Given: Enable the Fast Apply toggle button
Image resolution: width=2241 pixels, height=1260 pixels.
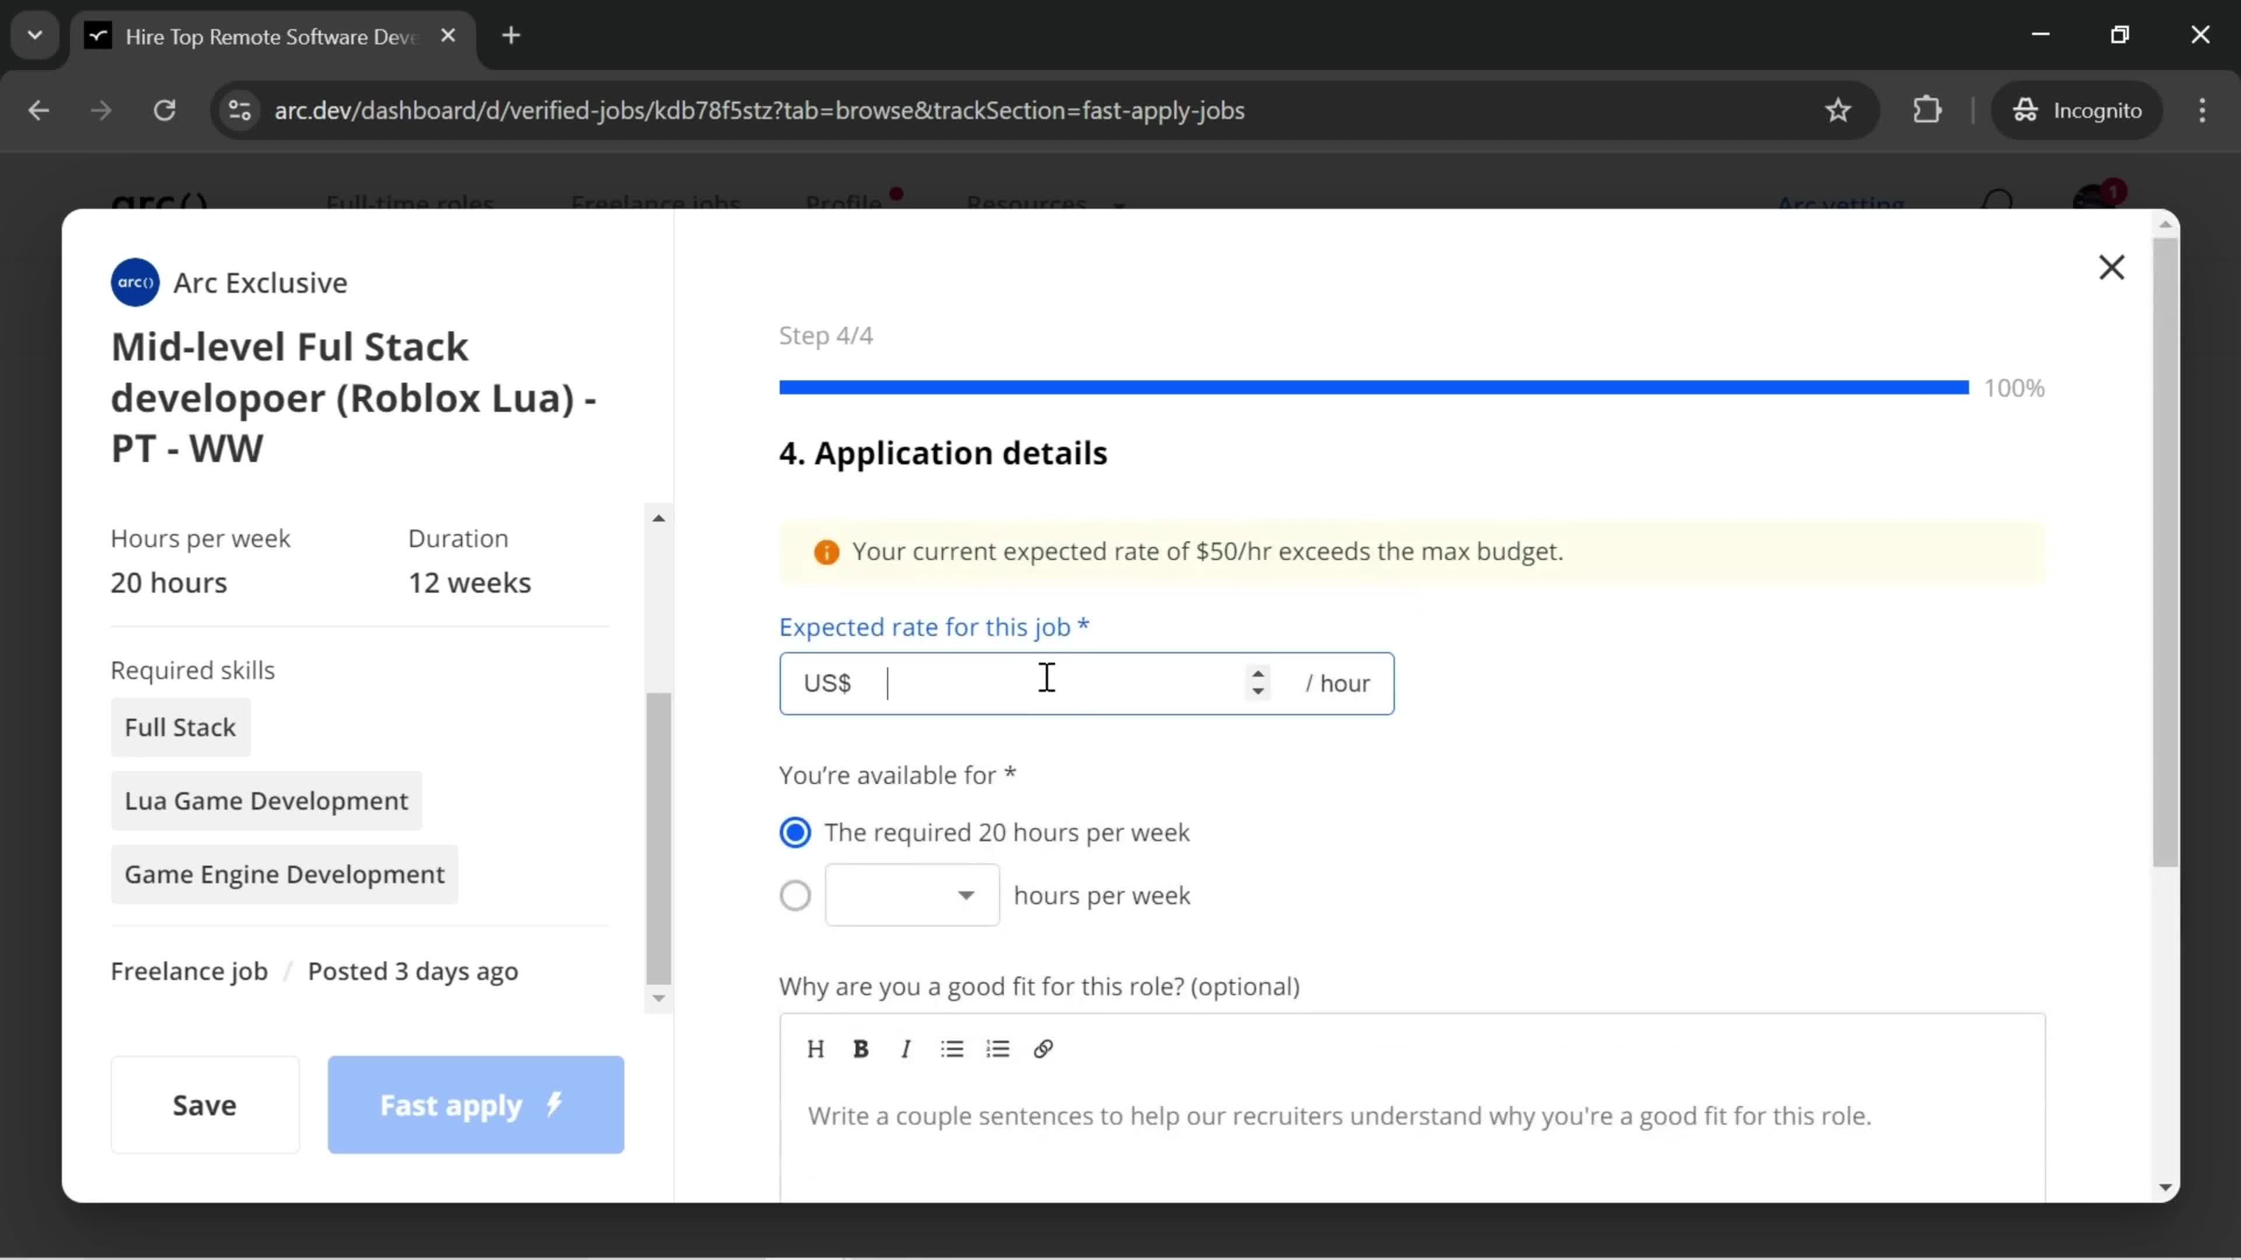Looking at the screenshot, I should [476, 1105].
